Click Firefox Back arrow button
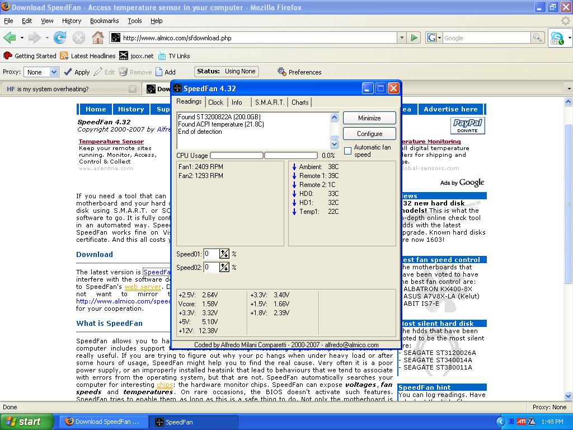Screen dimensions: 573x430 pos(10,38)
